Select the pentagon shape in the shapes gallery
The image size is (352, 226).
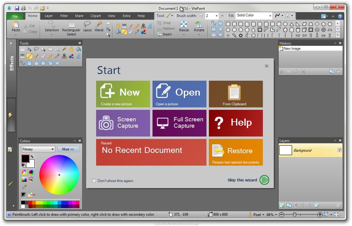[324, 24]
